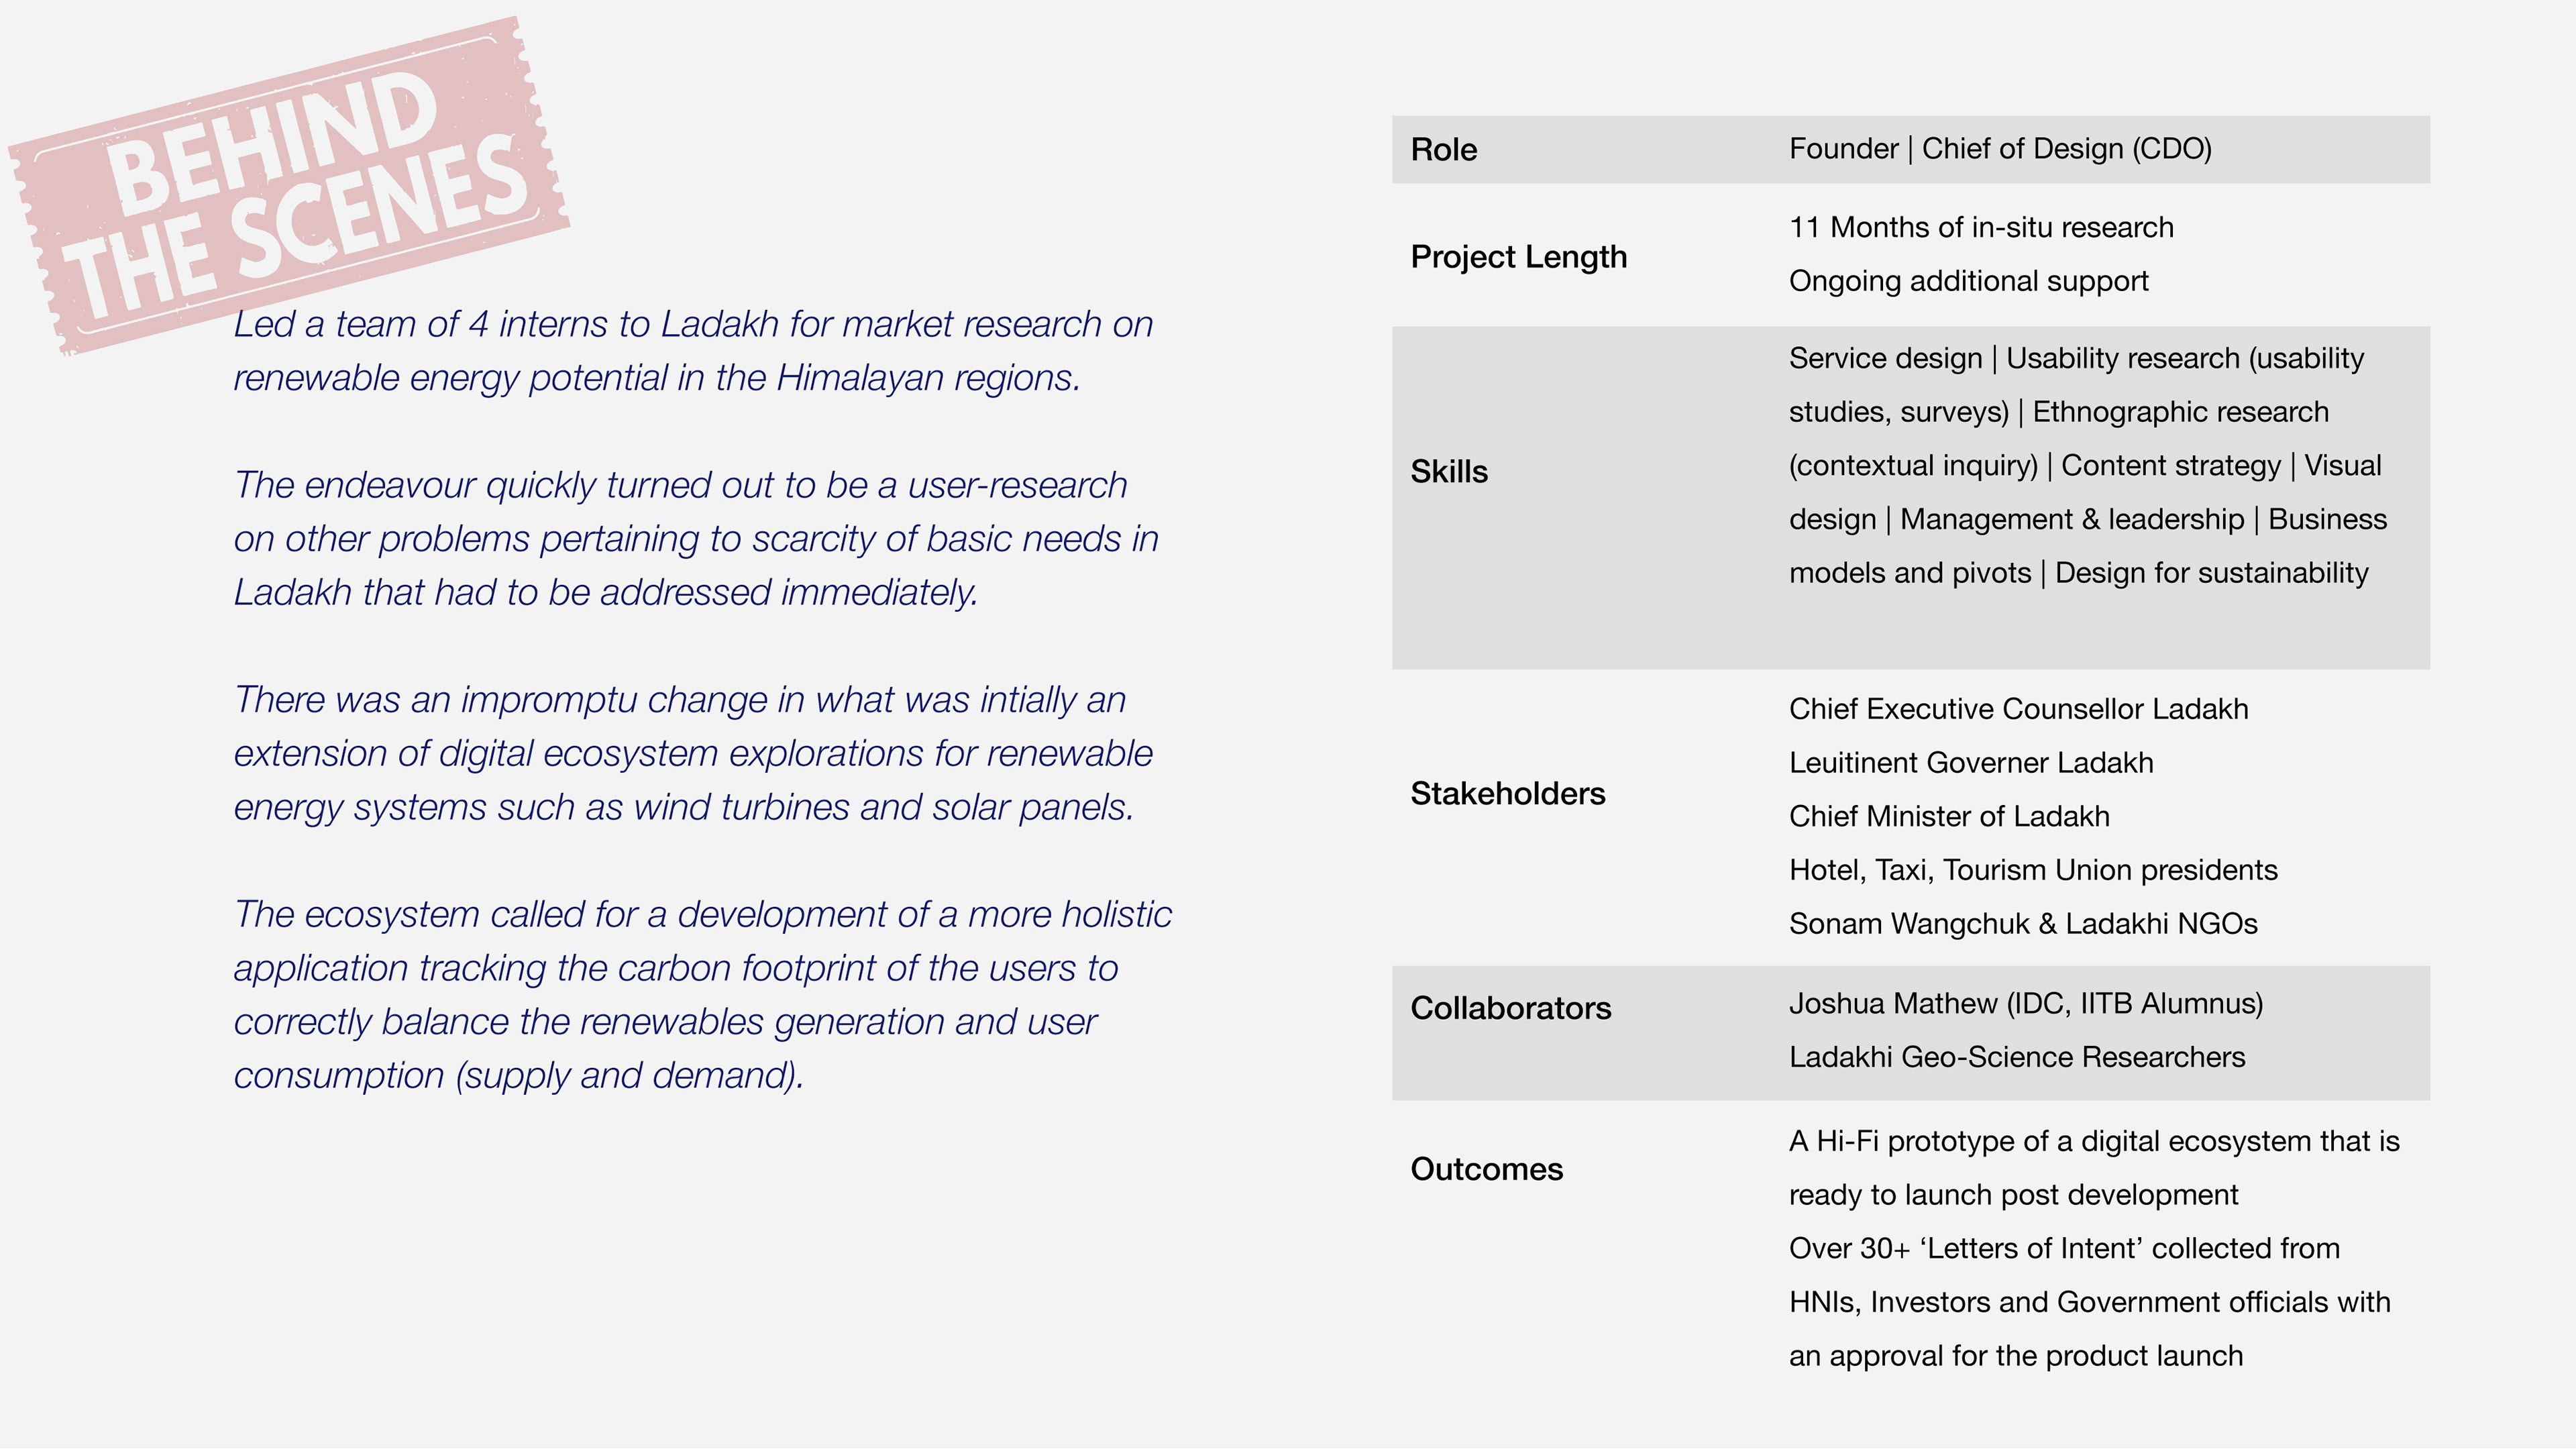Click the 11 Months of in-situ research line
The image size is (2576, 1449).
point(1980,228)
